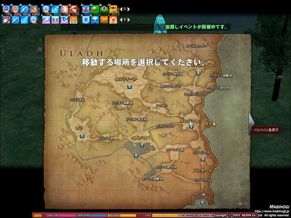291x218 pixels.
Task: Click the blue MP bar 895/895
Action: click(x=92, y=215)
